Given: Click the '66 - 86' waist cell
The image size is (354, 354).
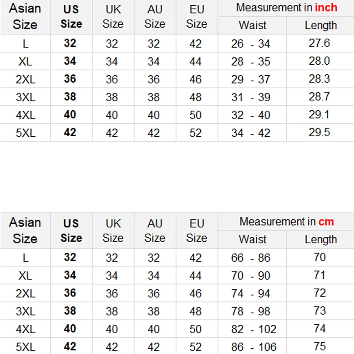Looking at the screenshot, I should pos(250,258).
